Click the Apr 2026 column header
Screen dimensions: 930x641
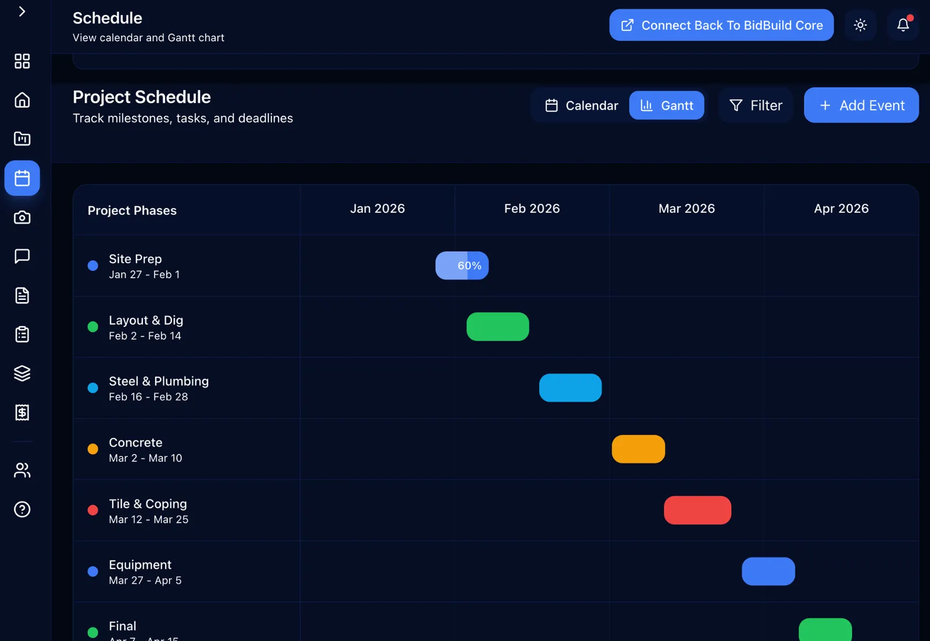point(841,209)
